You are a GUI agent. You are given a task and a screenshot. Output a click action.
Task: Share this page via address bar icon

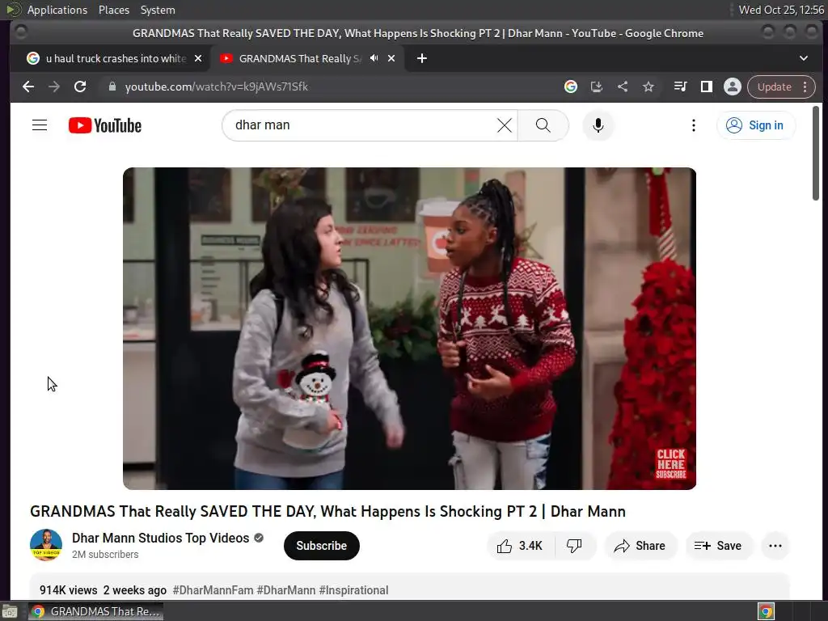point(623,87)
